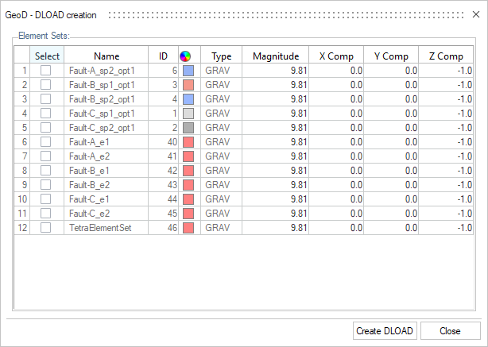The width and height of the screenshot is (488, 347).
Task: Click the ID cell 46 for TetraElementSet
Action: (x=164, y=228)
